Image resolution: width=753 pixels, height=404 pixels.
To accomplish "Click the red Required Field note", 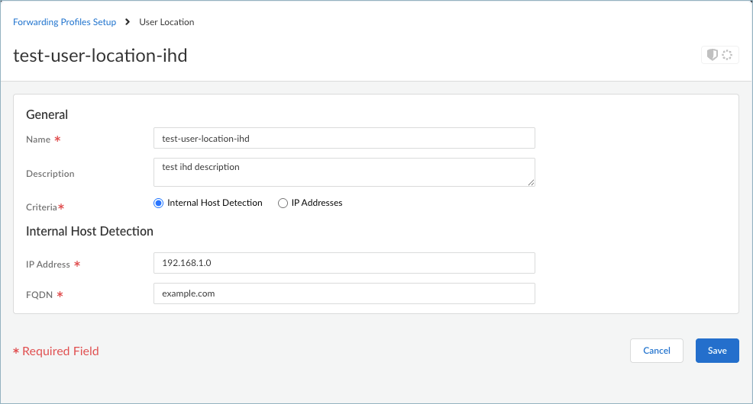I will (56, 351).
